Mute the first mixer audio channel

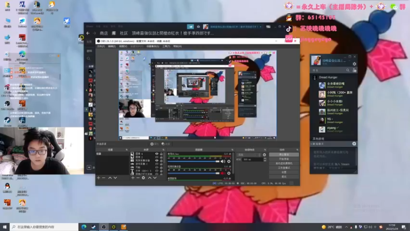(x=223, y=161)
